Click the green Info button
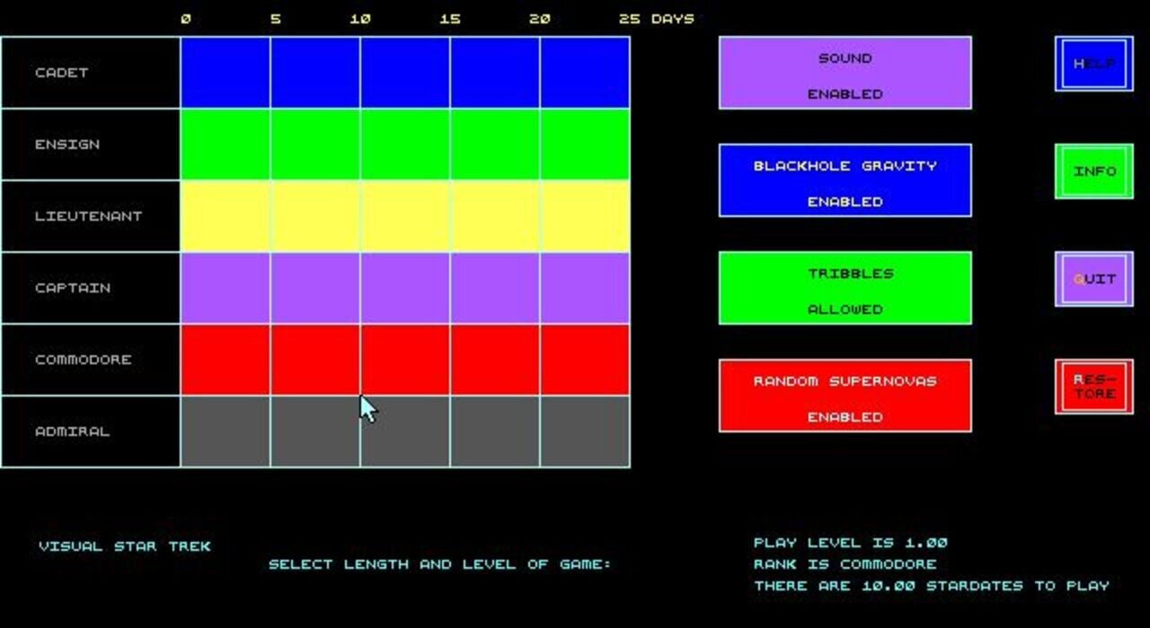The image size is (1150, 628). click(x=1094, y=171)
